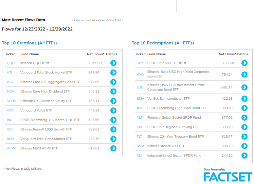The image size is (254, 184).
Task: Select the Vanguard Value ETF fund name
Action: 36,110
